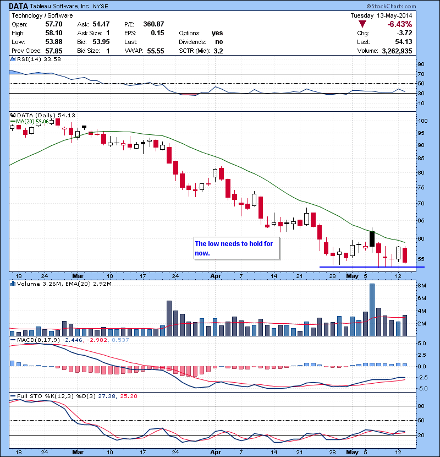Viewport: 440px width, 457px height.
Task: Click the SCTR (Mid) value 3.2
Action: [x=218, y=51]
